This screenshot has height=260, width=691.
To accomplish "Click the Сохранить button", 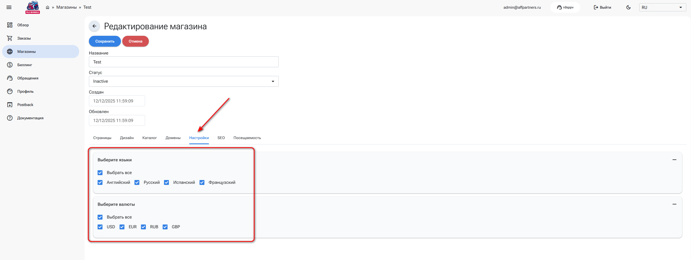I will 105,41.
